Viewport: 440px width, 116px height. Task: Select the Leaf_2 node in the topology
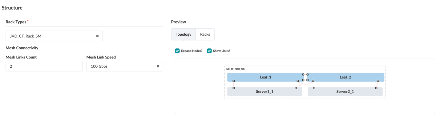click(x=345, y=77)
